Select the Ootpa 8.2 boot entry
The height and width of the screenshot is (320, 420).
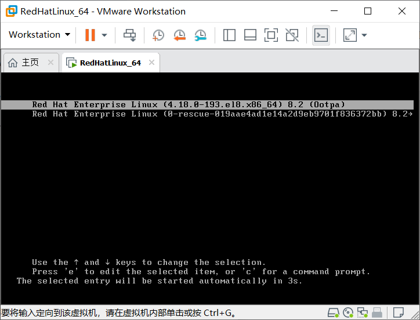pyautogui.click(x=207, y=105)
